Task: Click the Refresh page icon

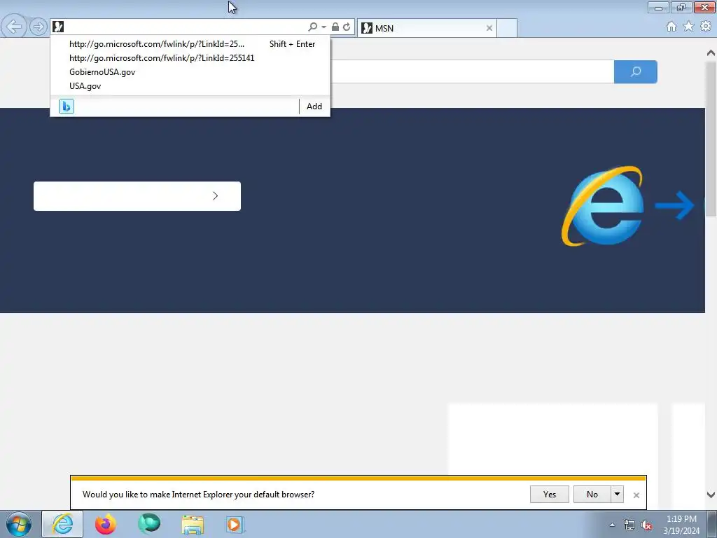Action: tap(347, 27)
